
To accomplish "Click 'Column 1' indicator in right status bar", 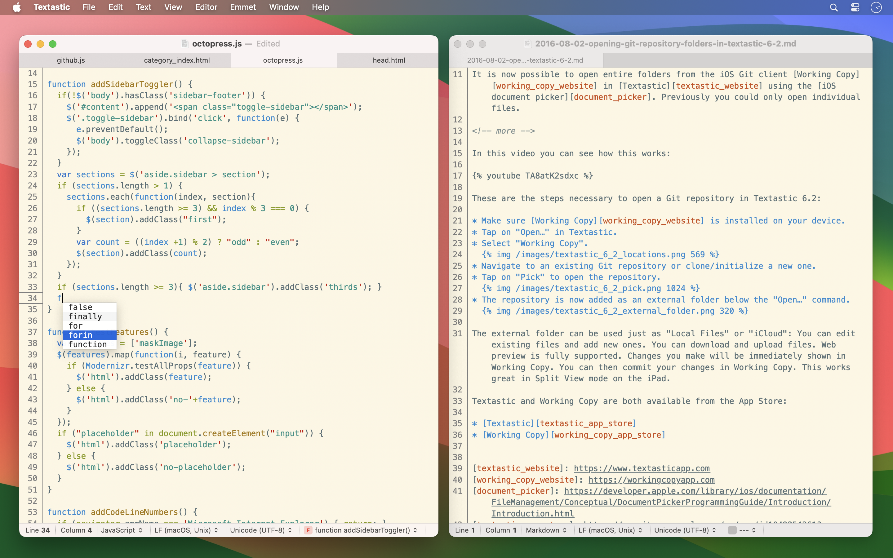I will [501, 530].
